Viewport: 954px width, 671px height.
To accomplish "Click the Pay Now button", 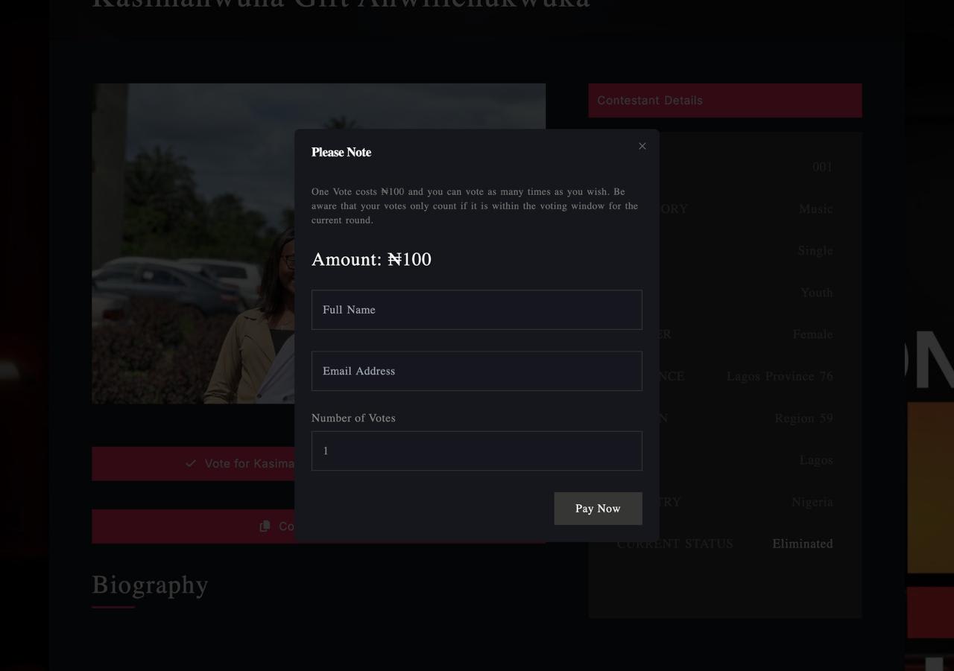I will pyautogui.click(x=598, y=509).
